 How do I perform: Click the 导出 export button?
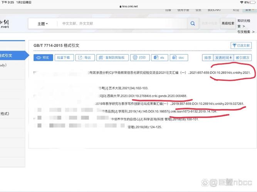pos(85,58)
